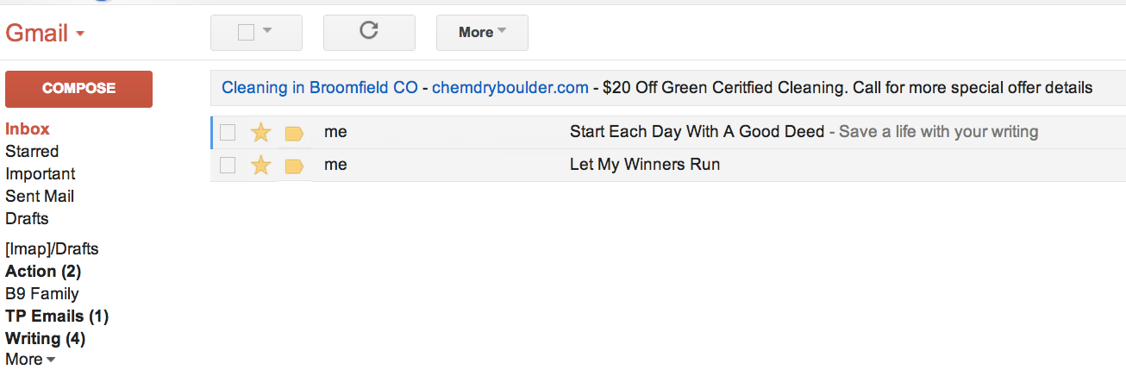1126x370 pixels.
Task: Toggle star on 'Start Each Day' email
Action: [x=260, y=133]
